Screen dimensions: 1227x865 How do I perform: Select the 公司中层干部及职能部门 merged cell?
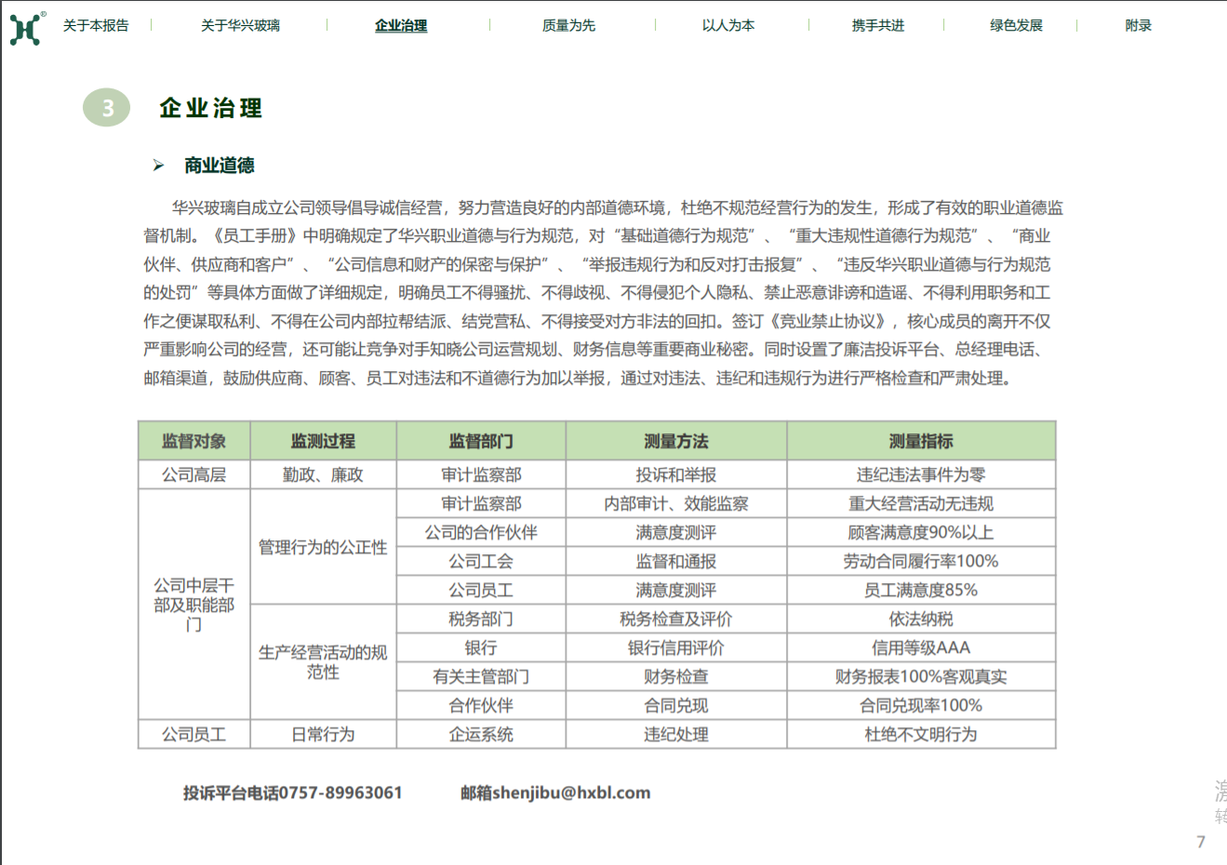194,605
